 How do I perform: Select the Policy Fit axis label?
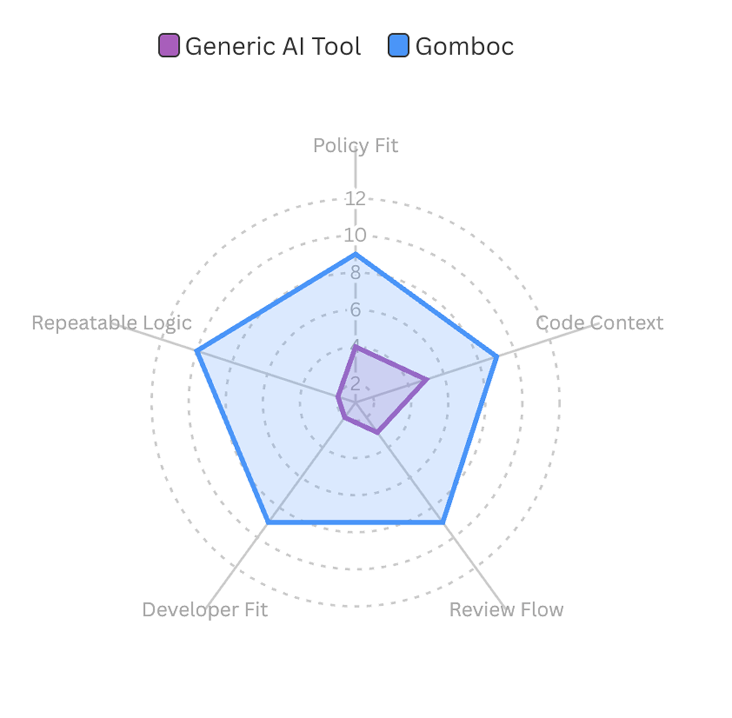356,146
